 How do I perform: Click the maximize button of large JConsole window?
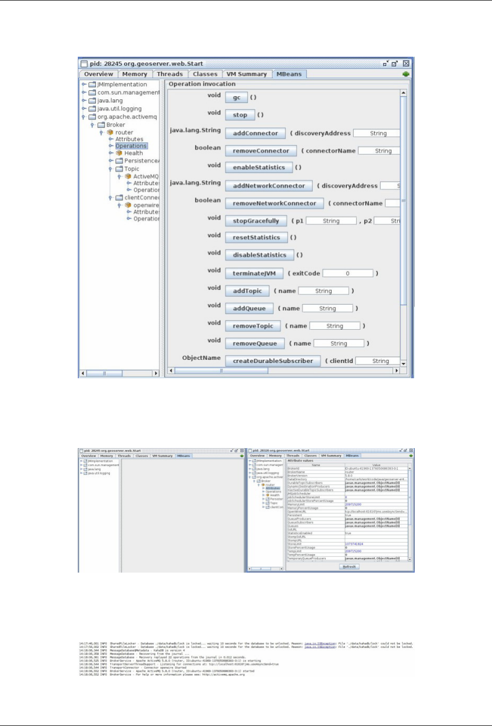[x=395, y=64]
